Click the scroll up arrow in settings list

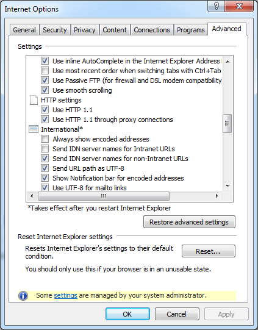click(228, 62)
